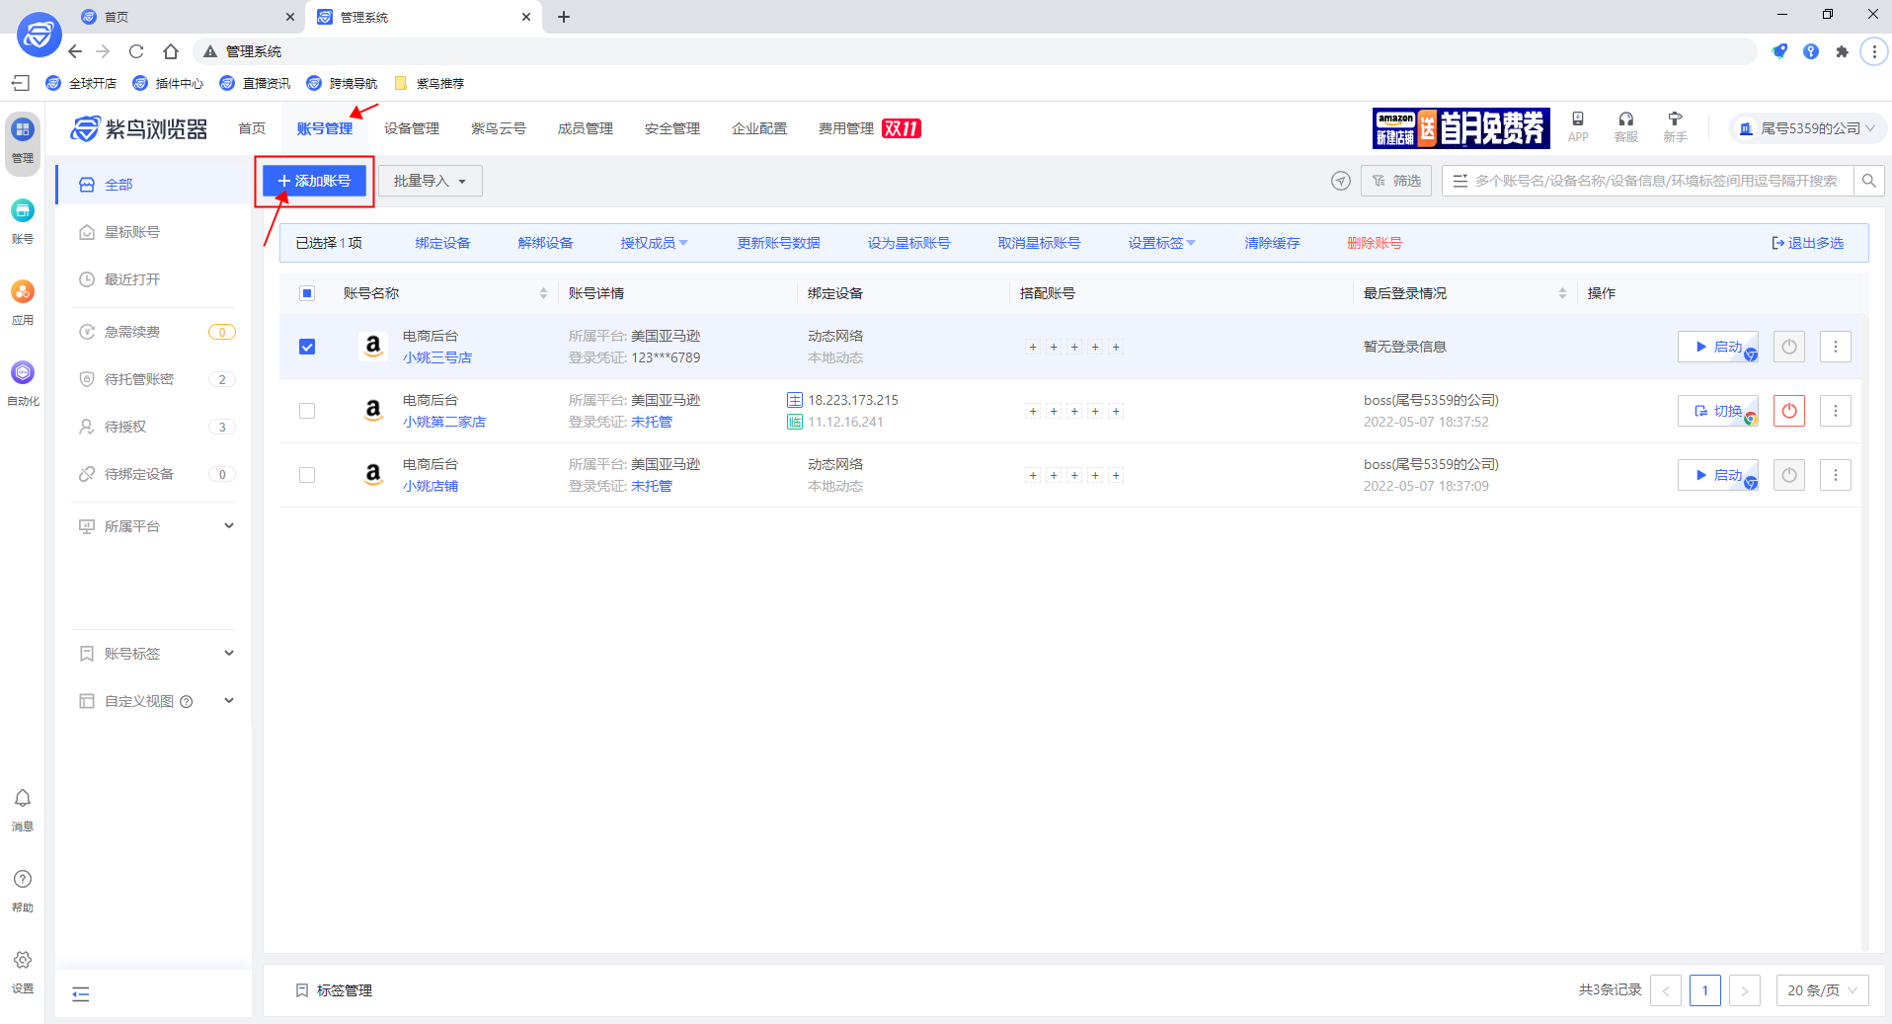Click the 退出多选 link
Image resolution: width=1892 pixels, height=1024 pixels.
(1808, 242)
